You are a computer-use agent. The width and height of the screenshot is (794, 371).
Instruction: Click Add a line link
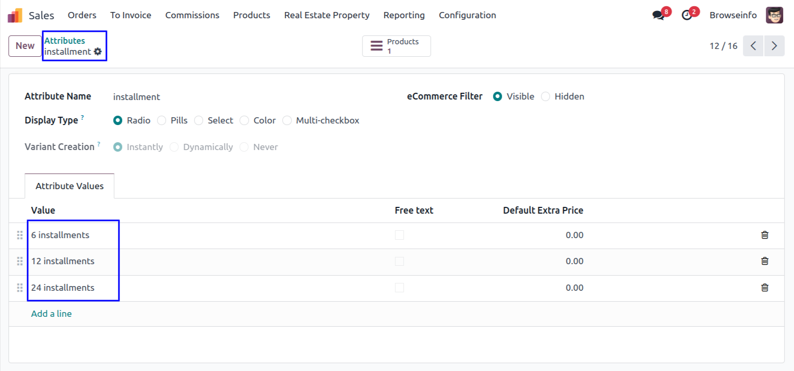(x=51, y=314)
